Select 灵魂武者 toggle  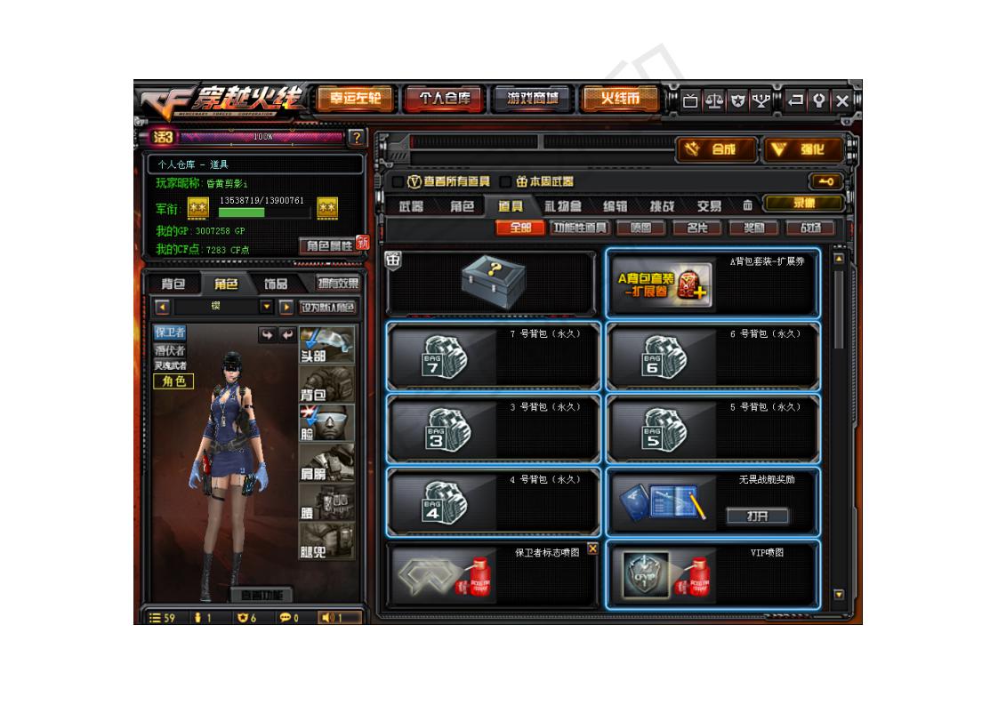(170, 365)
